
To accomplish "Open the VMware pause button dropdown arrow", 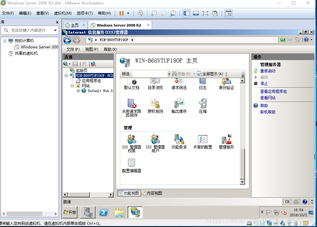I will [128, 13].
